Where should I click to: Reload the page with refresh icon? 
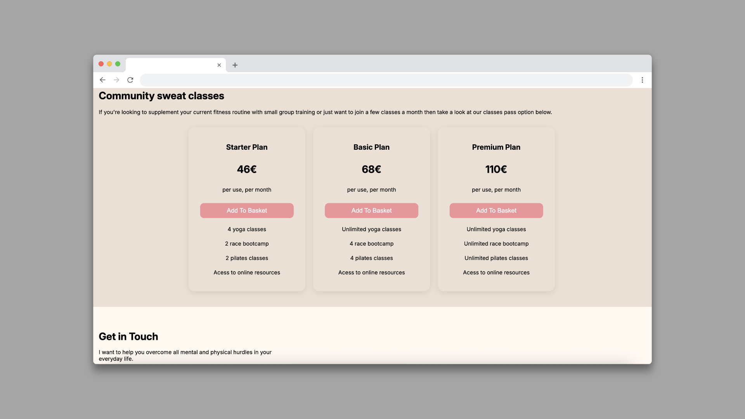coord(130,80)
